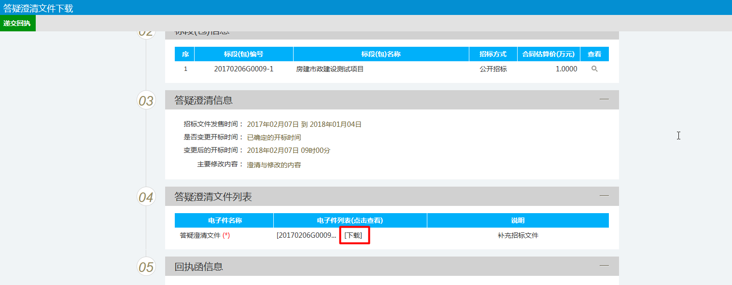The image size is (732, 285).
Task: Collapse the 回执函信息 section
Action: (x=604, y=266)
